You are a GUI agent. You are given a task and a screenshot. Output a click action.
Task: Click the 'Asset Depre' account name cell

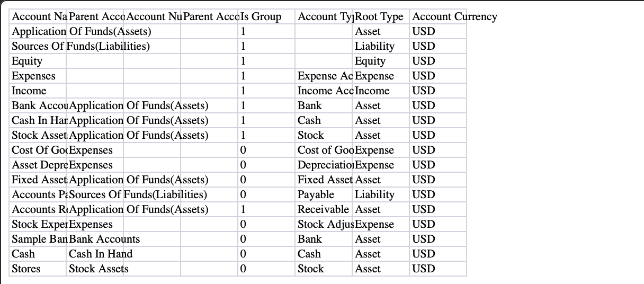tap(39, 165)
